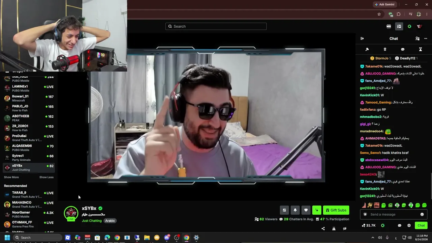Open TARAB_9 recommended channel
This screenshot has height=243, width=432.
pos(29,194)
